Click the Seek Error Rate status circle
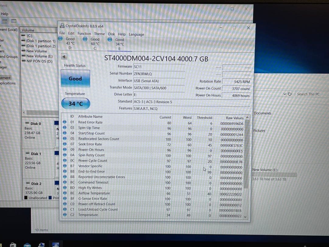The height and width of the screenshot is (247, 329). coord(65,144)
